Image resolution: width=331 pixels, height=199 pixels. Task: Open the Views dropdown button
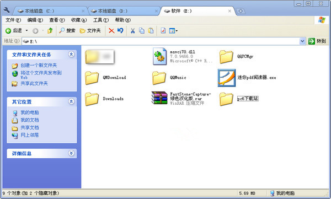coord(174,31)
